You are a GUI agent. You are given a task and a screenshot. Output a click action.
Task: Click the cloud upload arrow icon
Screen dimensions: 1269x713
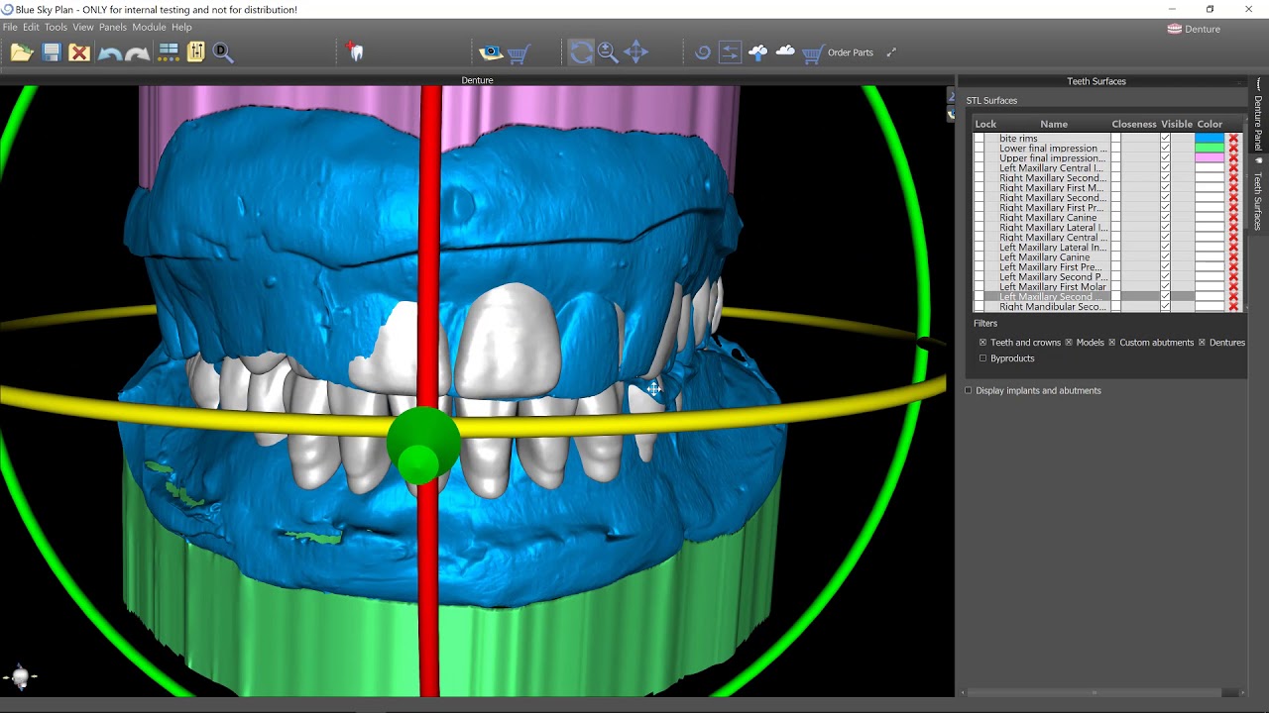coord(758,52)
